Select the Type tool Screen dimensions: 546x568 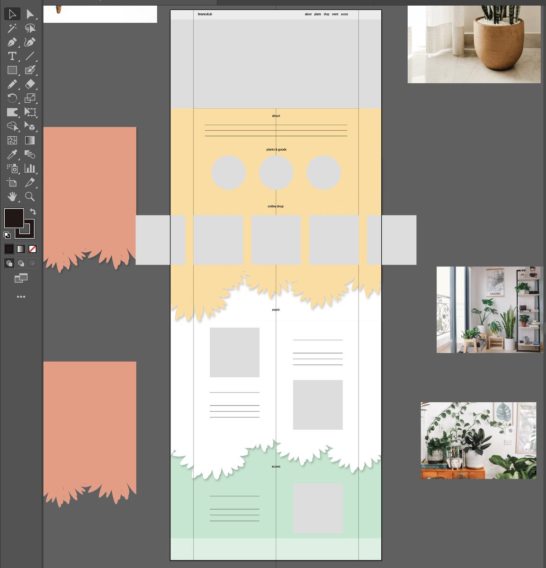coord(12,56)
